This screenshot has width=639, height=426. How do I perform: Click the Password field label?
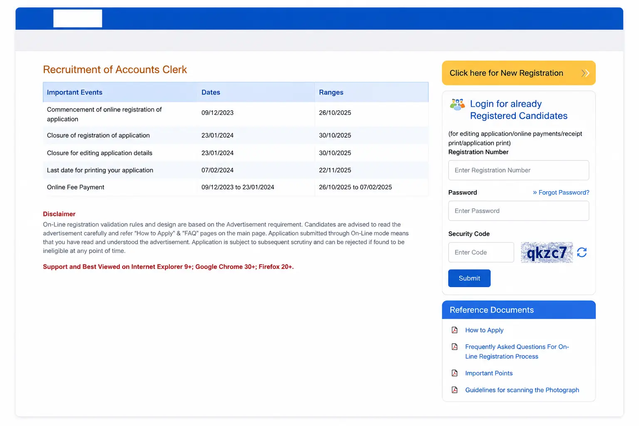(x=463, y=193)
